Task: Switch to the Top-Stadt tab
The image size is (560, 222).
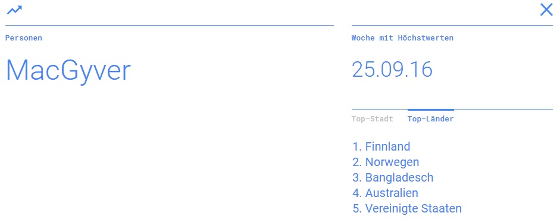Action: pos(372,119)
